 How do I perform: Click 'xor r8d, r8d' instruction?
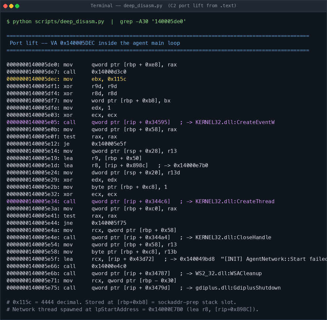point(90,94)
